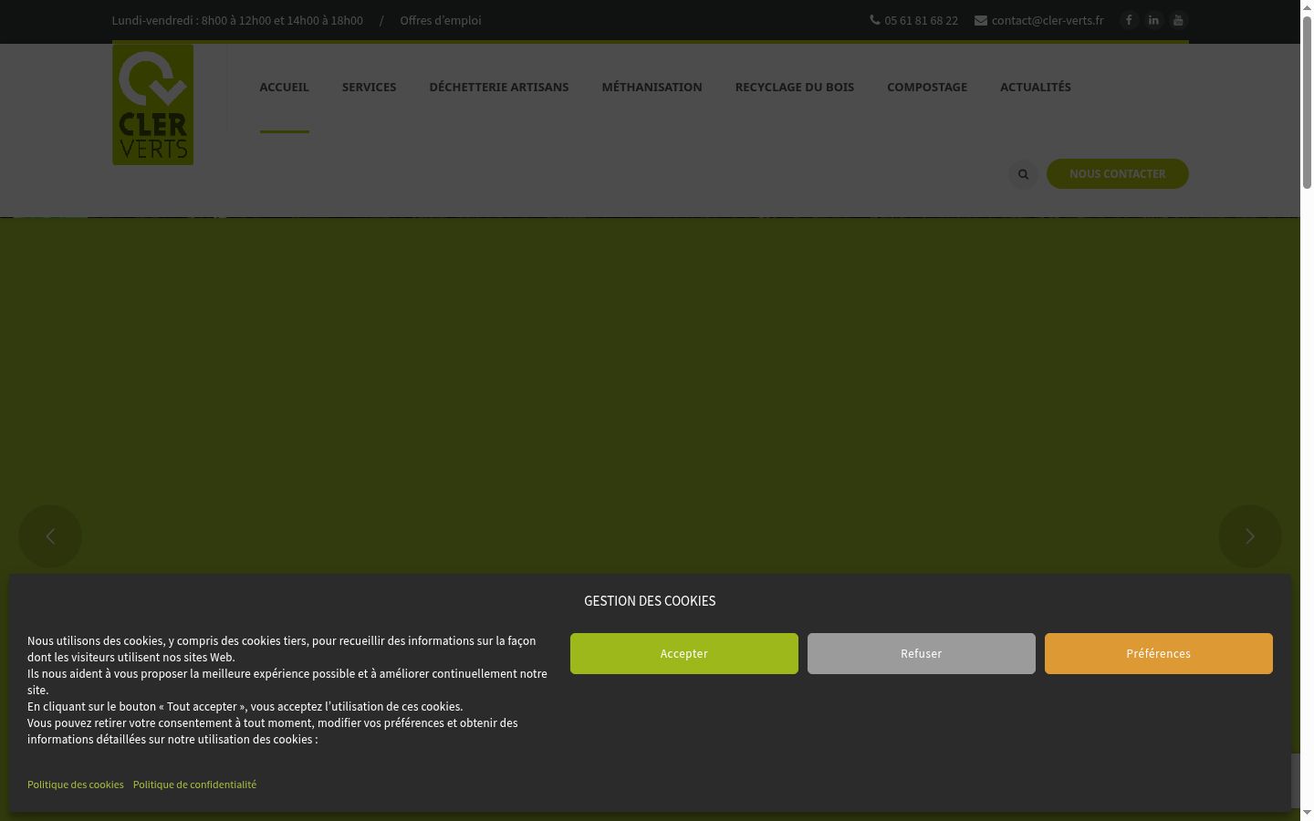Click the GESTION DES COOKIES heading
This screenshot has height=821, width=1314.
click(650, 601)
